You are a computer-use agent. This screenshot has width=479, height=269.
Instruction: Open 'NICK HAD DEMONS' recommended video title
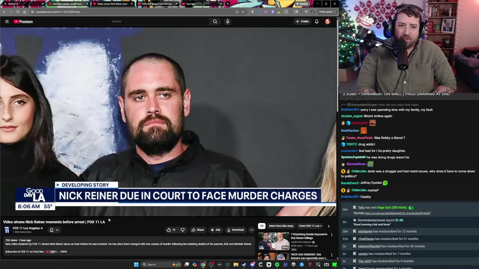pos(309,256)
